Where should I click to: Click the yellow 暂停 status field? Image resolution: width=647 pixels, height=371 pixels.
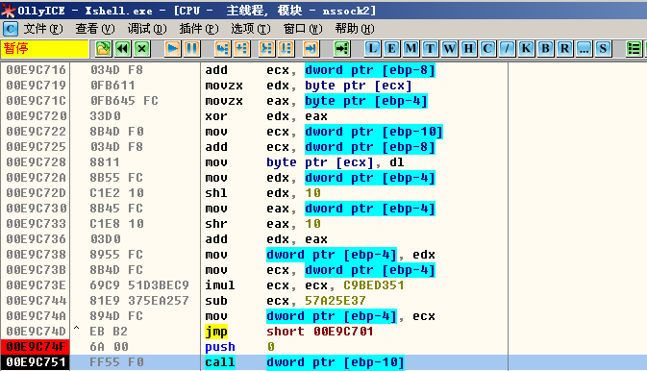tap(44, 49)
